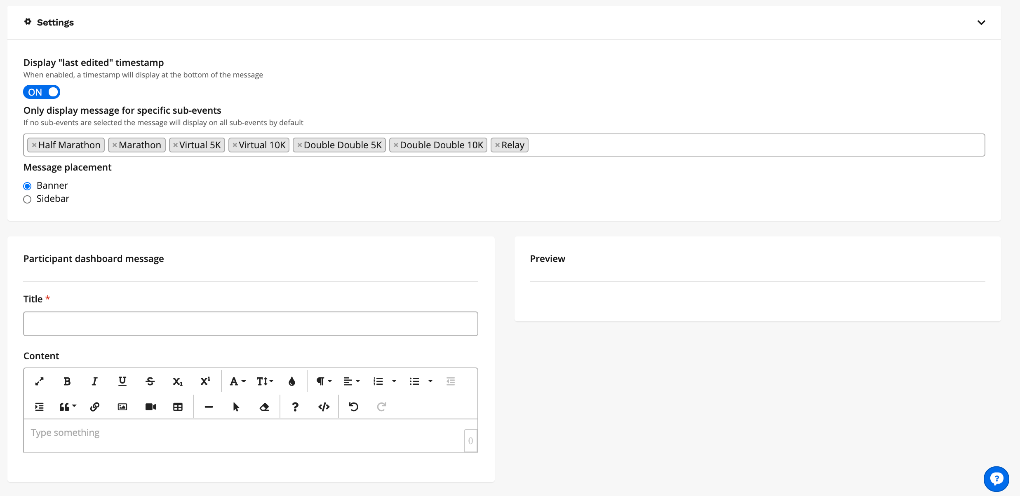Click the Bold formatting icon
Image resolution: width=1020 pixels, height=496 pixels.
tap(67, 381)
